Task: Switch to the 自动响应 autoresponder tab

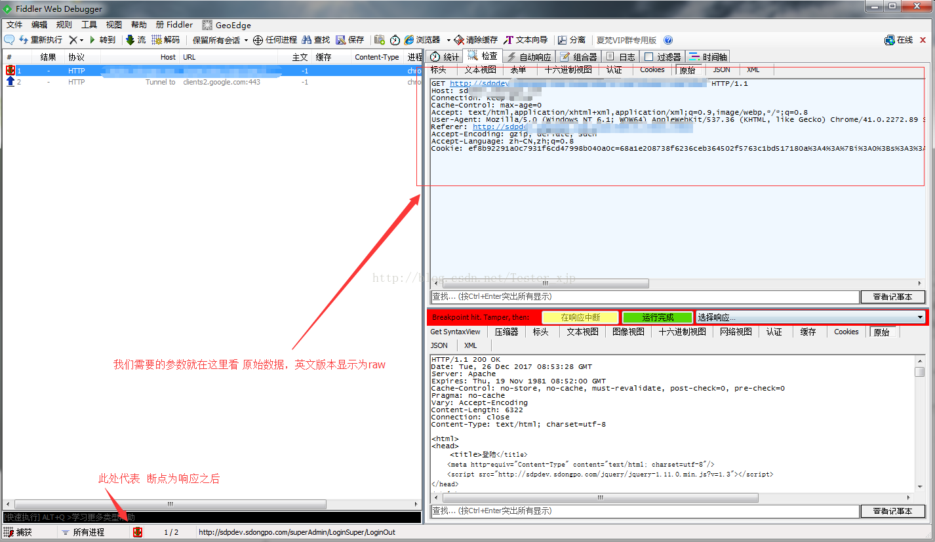Action: coord(528,57)
